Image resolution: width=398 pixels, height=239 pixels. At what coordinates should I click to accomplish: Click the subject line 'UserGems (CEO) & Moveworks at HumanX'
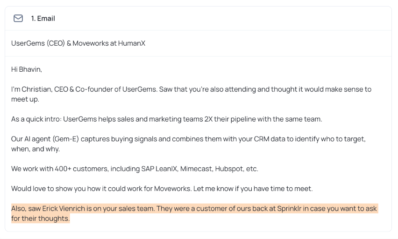pos(78,43)
